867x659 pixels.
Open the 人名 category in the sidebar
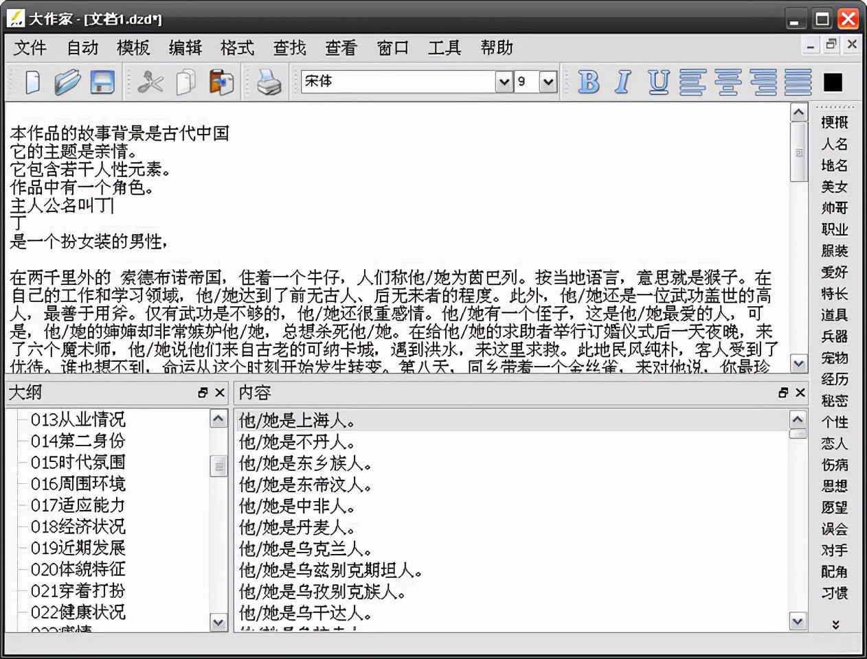[833, 144]
